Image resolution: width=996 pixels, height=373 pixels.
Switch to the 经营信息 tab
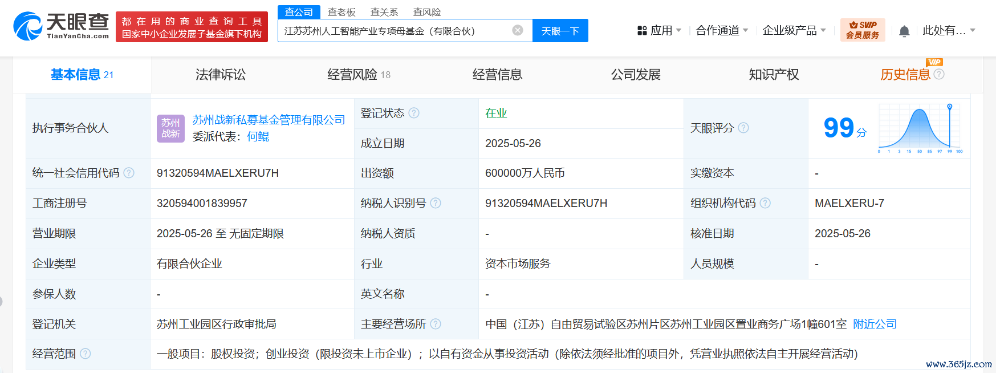(497, 75)
